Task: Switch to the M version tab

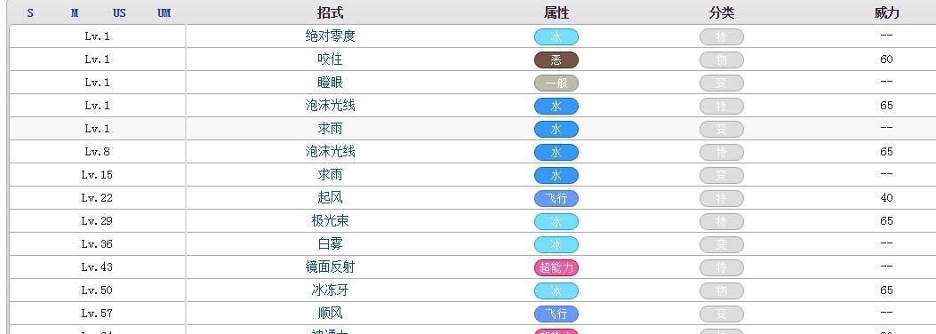Action: pyautogui.click(x=75, y=12)
